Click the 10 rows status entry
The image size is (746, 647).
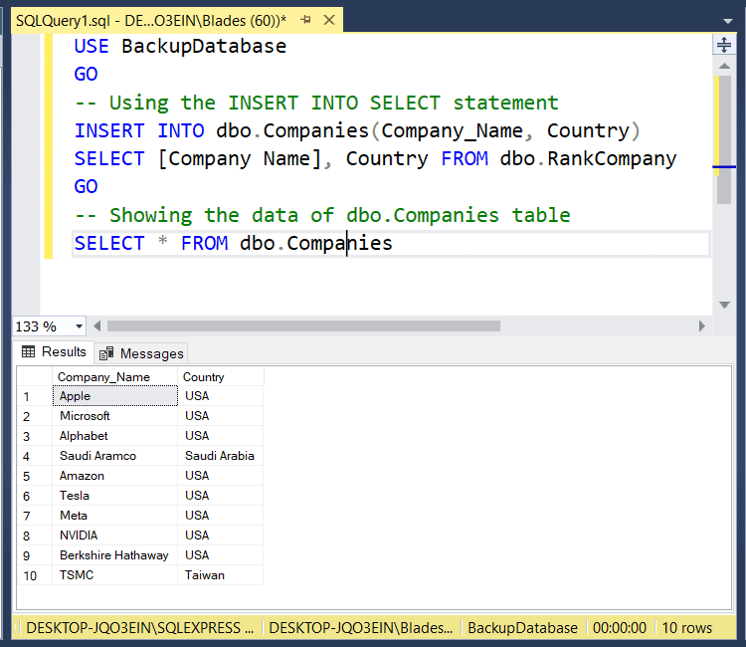686,628
